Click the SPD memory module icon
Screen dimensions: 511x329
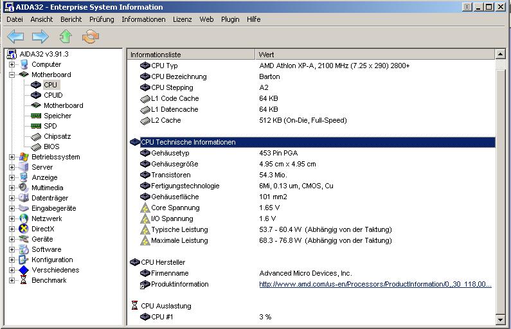click(36, 126)
